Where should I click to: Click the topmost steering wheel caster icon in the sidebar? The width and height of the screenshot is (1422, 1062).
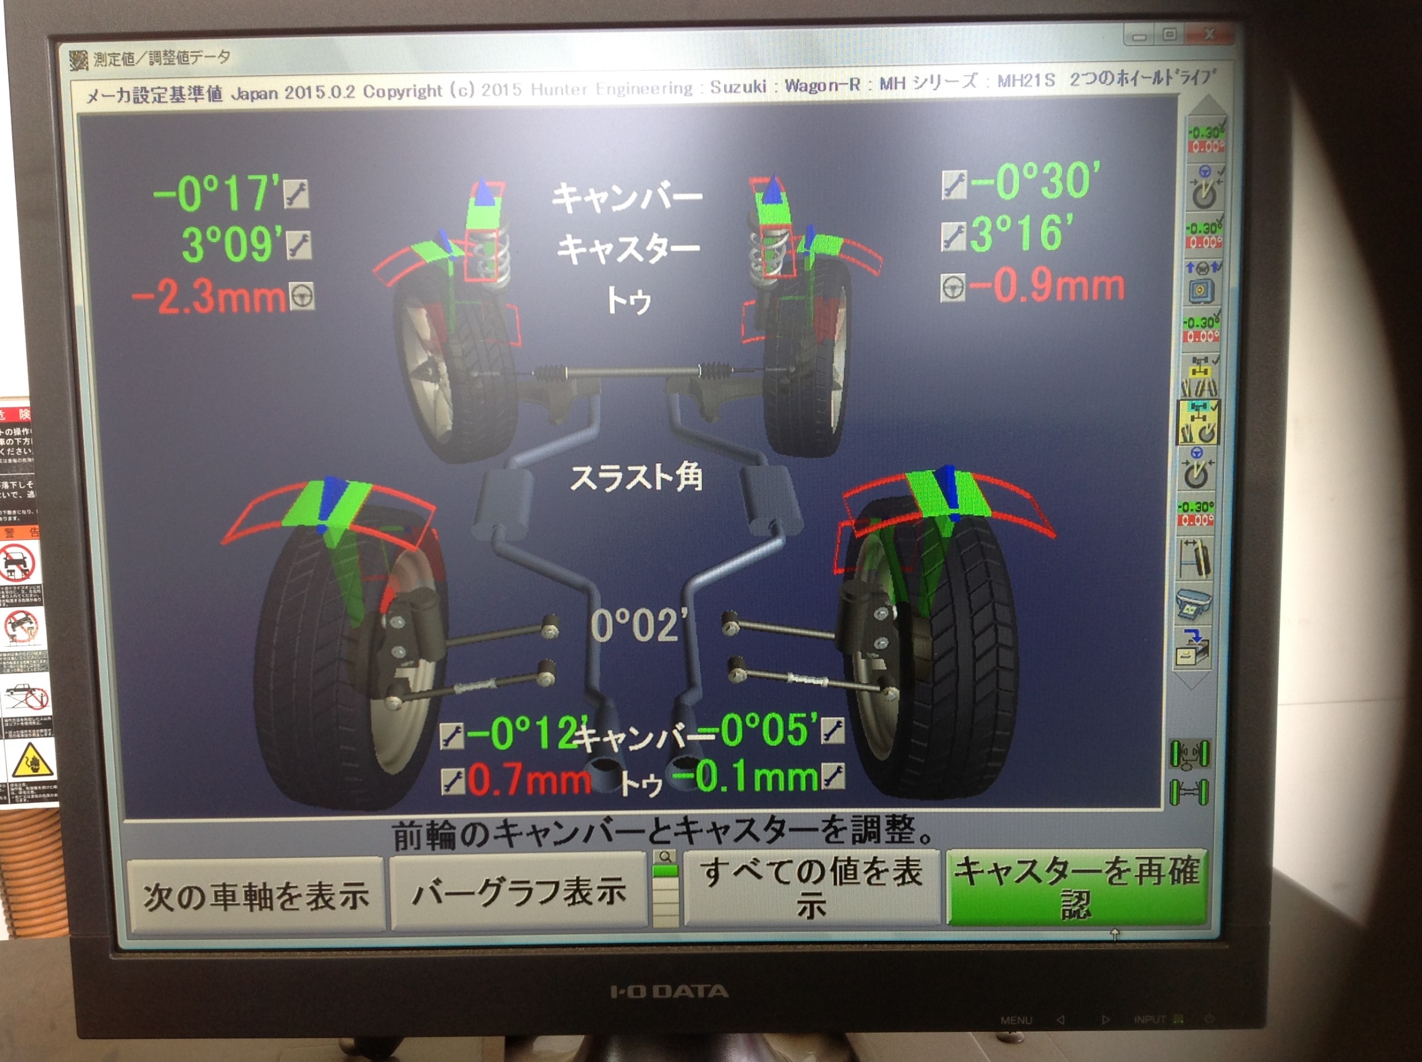click(x=1203, y=186)
